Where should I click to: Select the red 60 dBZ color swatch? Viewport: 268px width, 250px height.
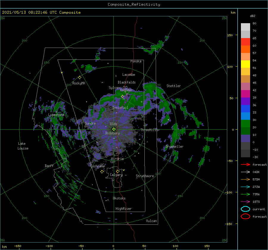pos(245,42)
